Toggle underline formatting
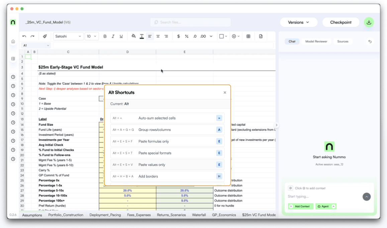Image resolution: width=387 pixels, height=228 pixels. click(121, 36)
